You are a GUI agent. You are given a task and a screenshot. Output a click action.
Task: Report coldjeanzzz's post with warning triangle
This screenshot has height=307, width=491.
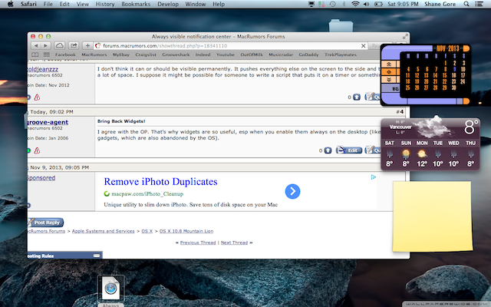tap(37, 97)
